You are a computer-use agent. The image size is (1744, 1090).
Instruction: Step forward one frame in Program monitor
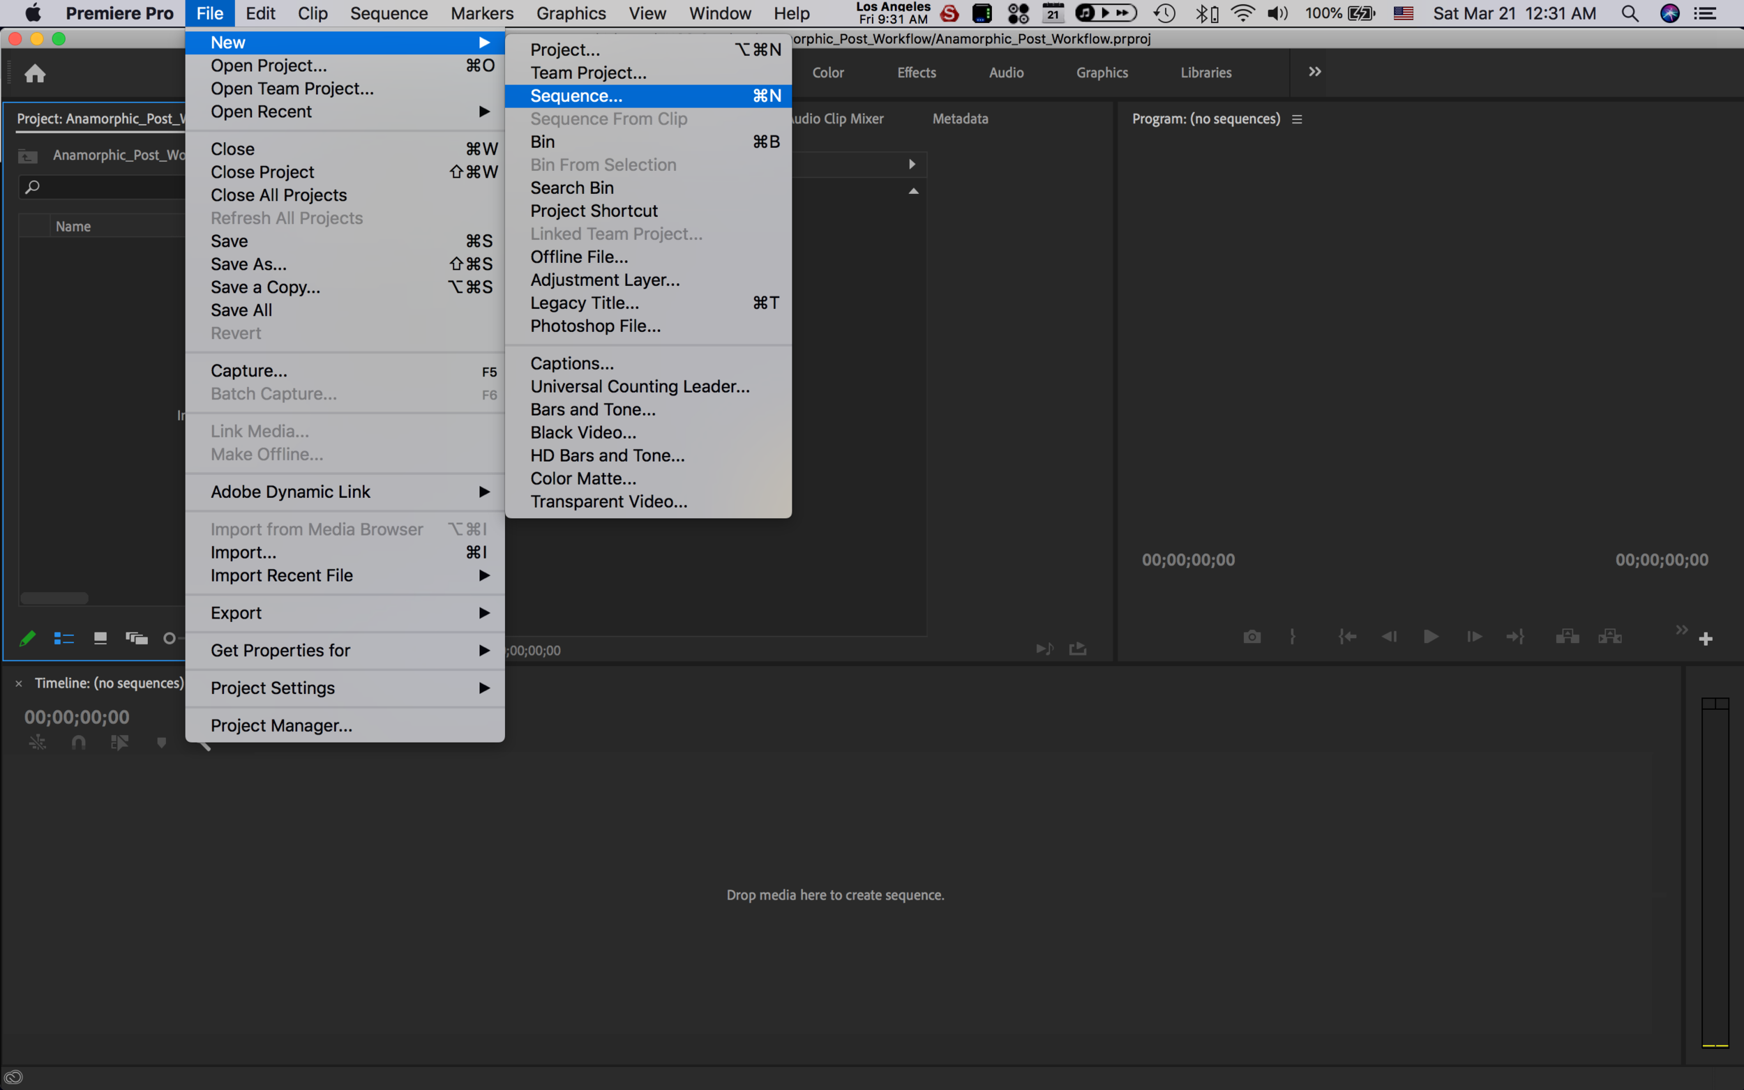pyautogui.click(x=1473, y=637)
